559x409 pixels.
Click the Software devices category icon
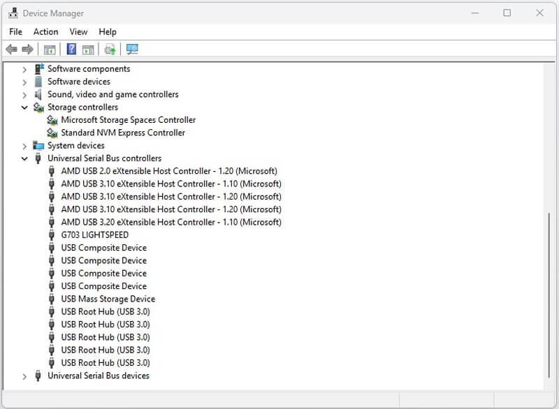point(38,82)
